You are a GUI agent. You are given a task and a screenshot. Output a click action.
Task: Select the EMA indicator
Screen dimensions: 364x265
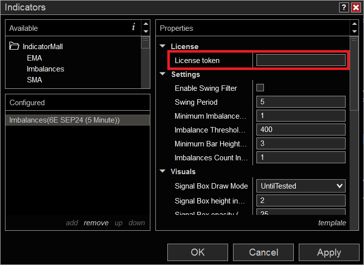(x=34, y=58)
